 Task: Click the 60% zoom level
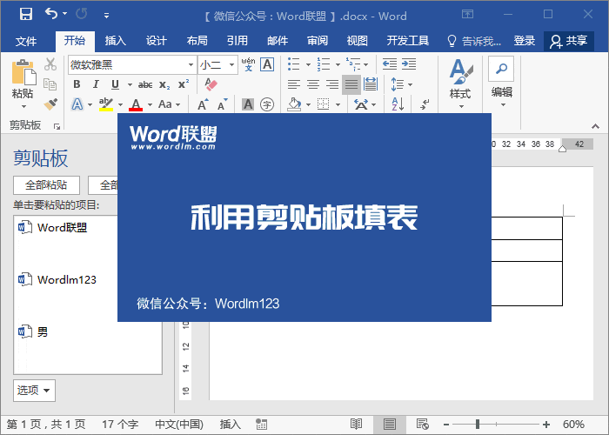click(573, 425)
